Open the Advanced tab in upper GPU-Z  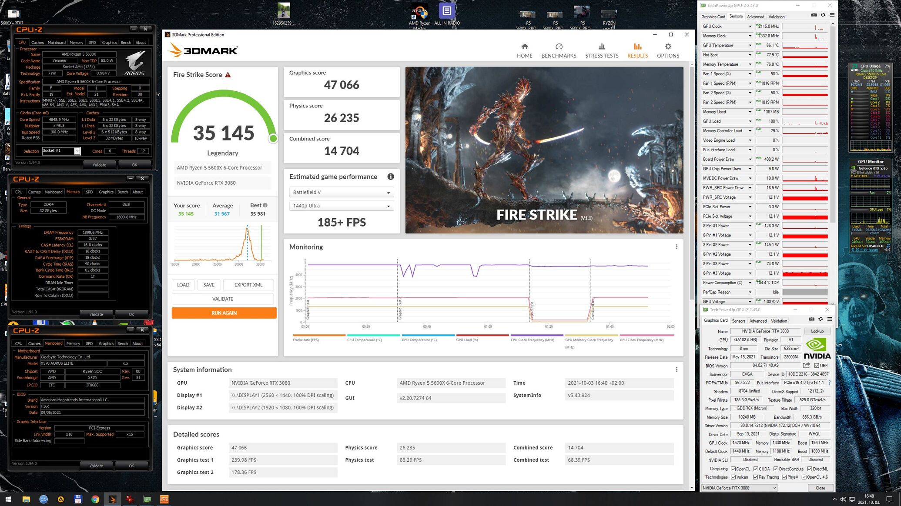[x=755, y=17]
